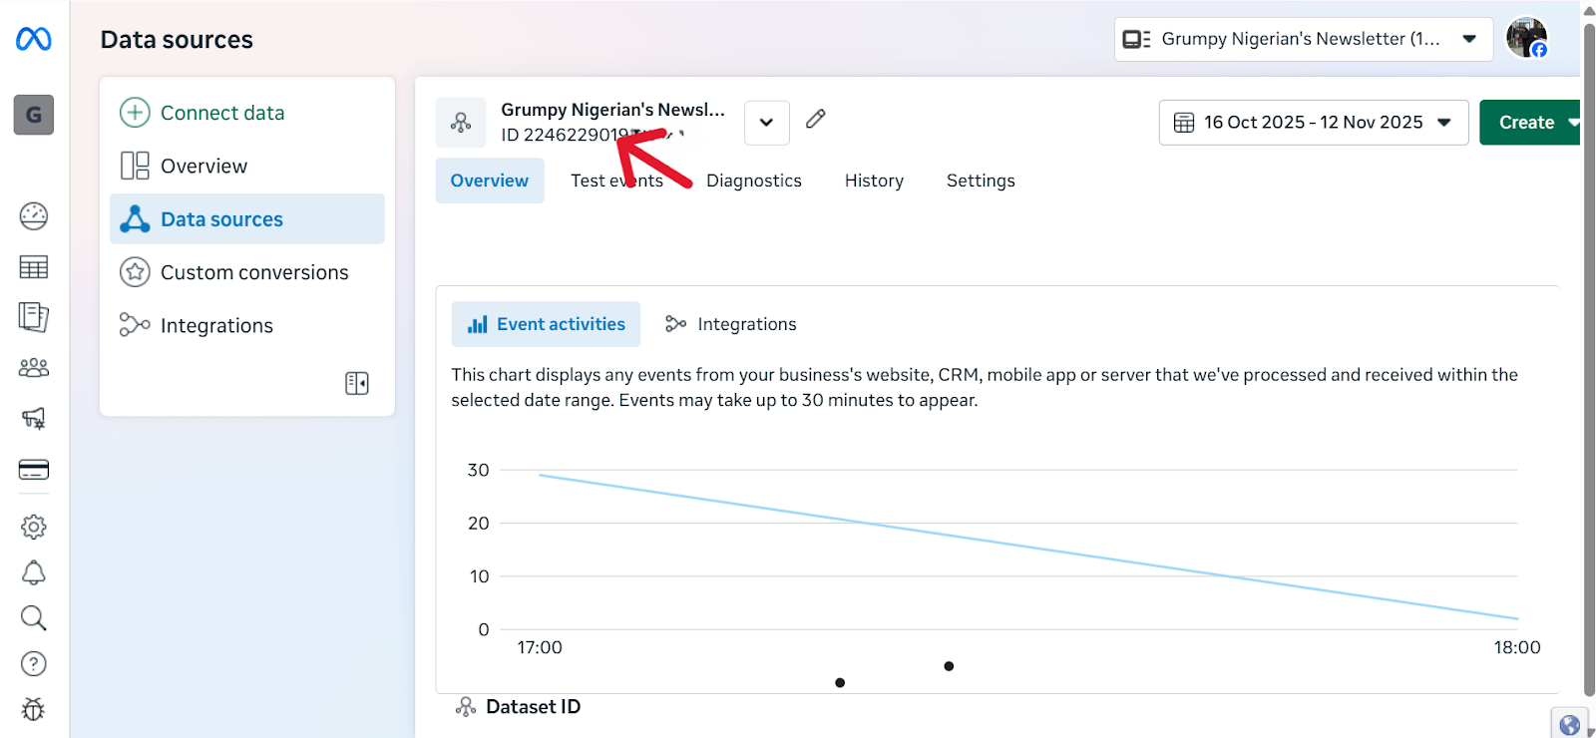Image resolution: width=1596 pixels, height=738 pixels.
Task: Collapse the navigation panel icon
Action: (357, 383)
